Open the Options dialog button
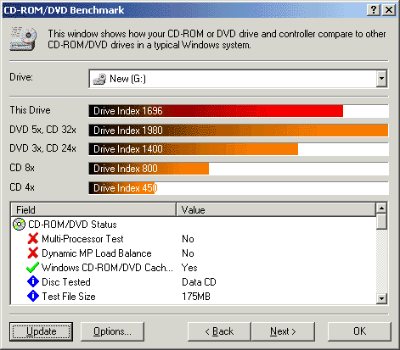Image resolution: width=400 pixels, height=350 pixels. [x=112, y=331]
